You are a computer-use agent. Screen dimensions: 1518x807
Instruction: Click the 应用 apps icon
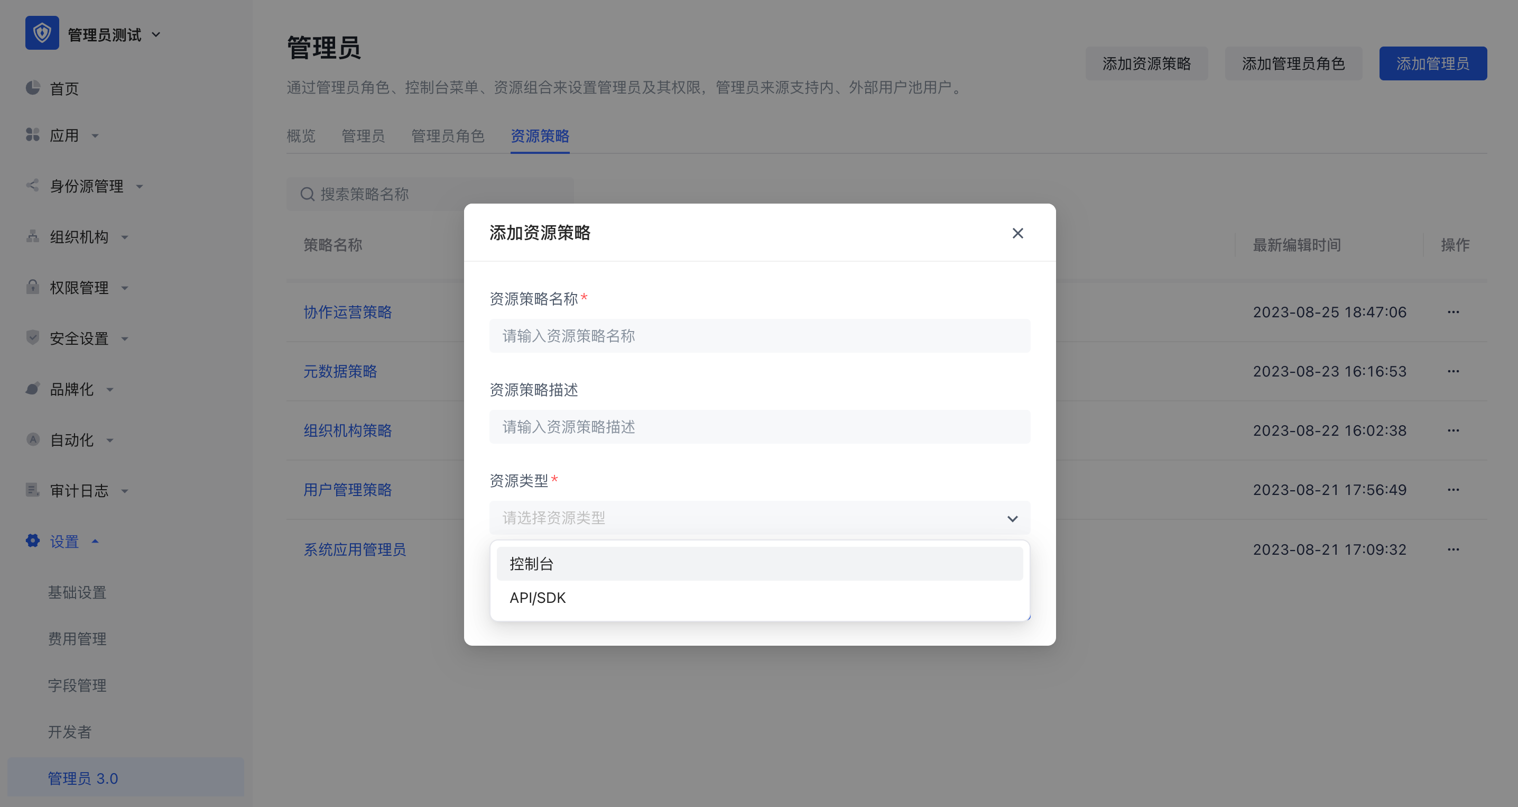point(33,135)
